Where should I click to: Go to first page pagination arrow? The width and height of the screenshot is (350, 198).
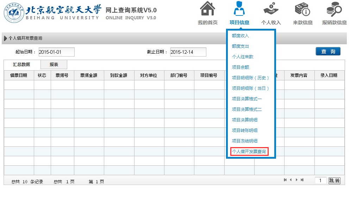tap(285, 180)
